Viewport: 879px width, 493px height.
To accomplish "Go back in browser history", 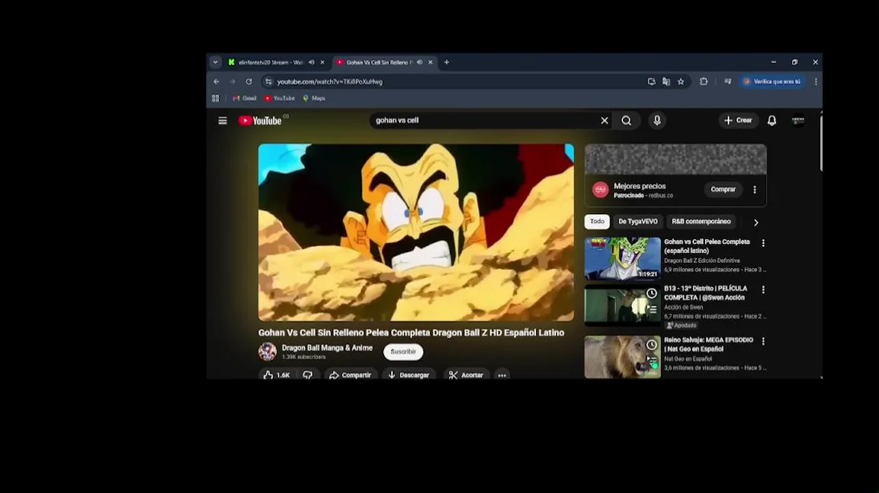I will pos(216,81).
